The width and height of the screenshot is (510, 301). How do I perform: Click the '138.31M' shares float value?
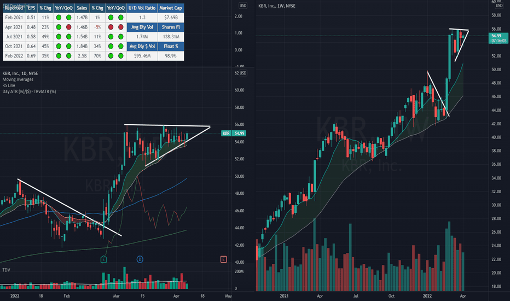[171, 37]
